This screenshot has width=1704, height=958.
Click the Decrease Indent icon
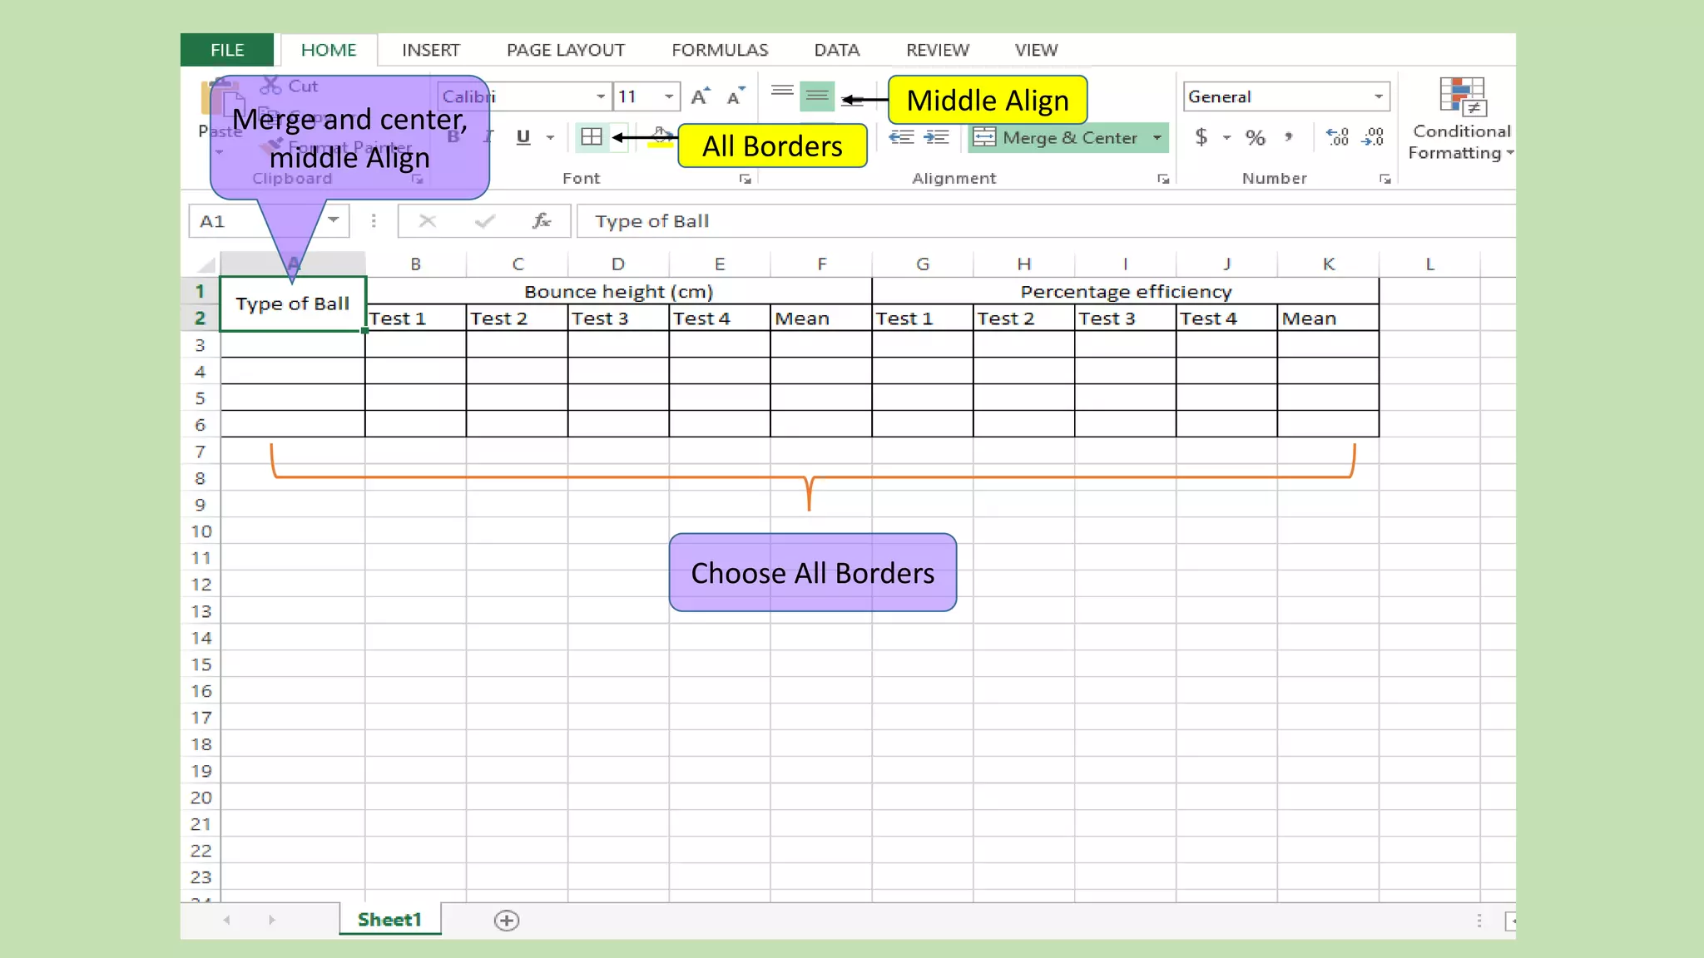pos(902,137)
